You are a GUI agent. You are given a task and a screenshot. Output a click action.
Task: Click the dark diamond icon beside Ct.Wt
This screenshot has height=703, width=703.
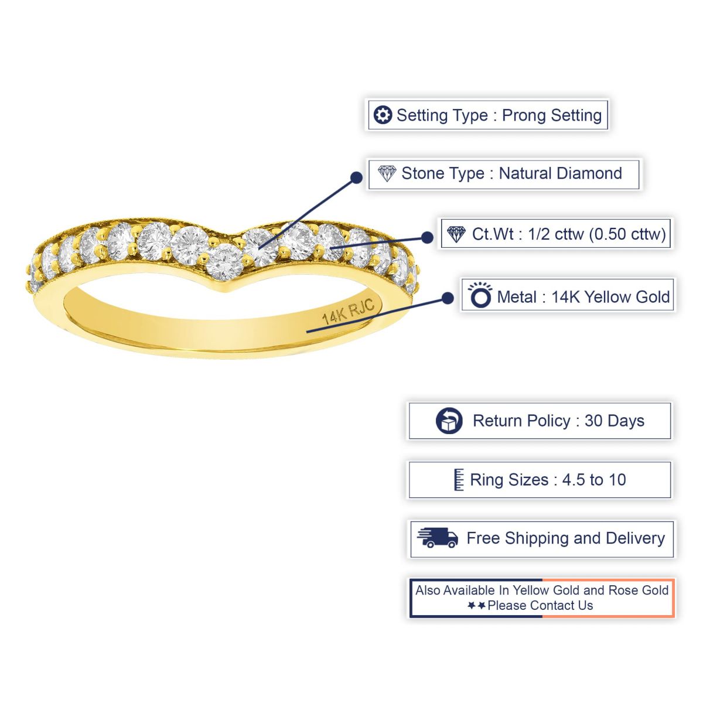tap(456, 234)
